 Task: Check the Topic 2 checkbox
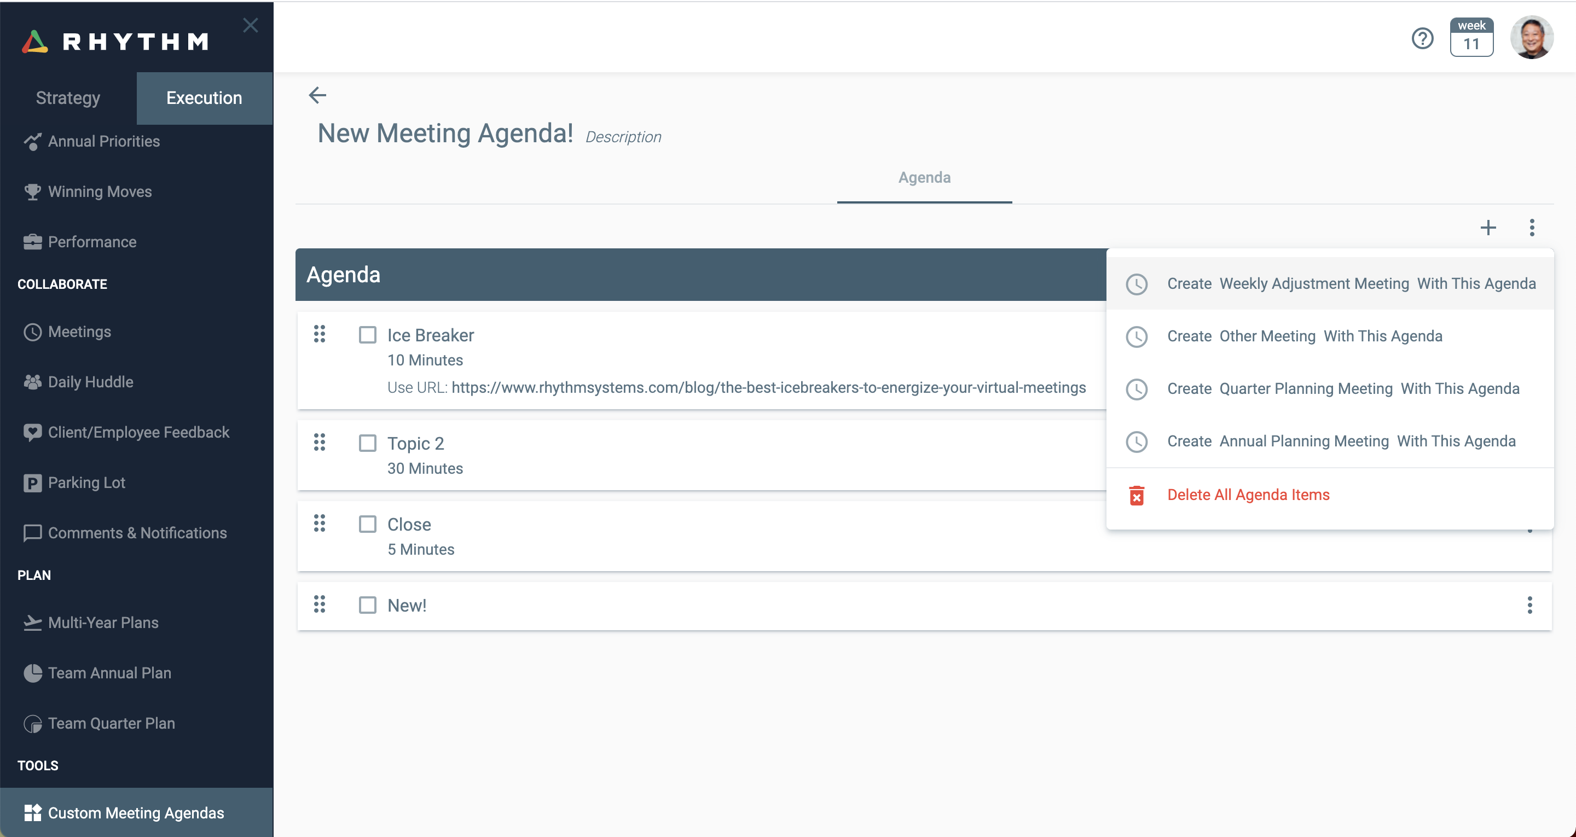point(367,443)
